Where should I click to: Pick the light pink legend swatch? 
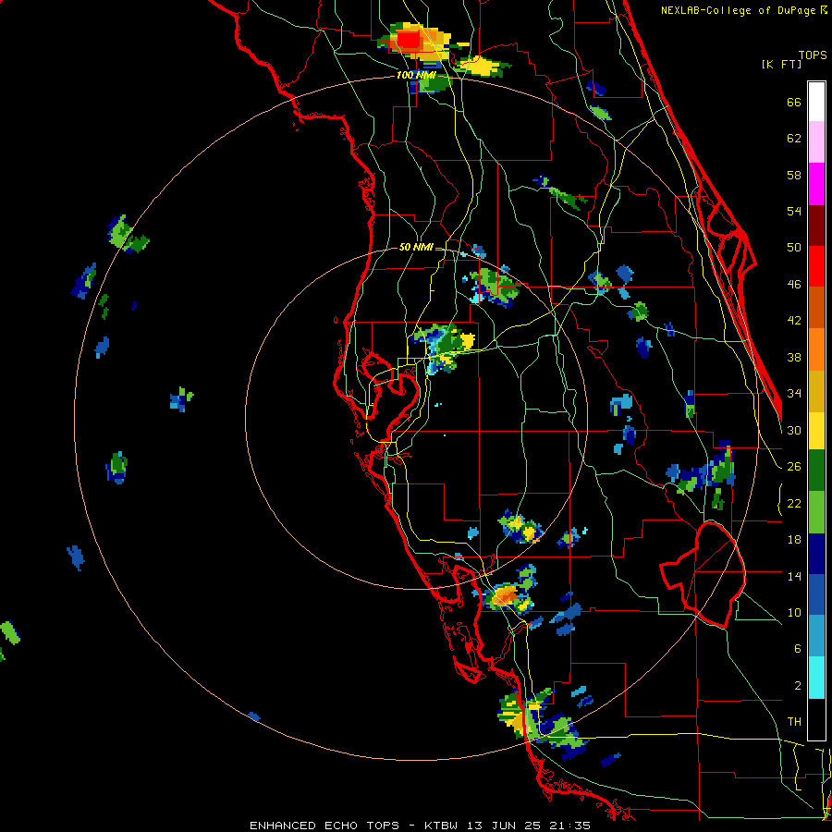(816, 142)
